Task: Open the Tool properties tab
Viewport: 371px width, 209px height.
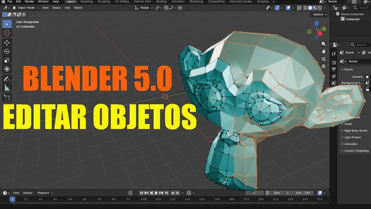Action: (x=334, y=53)
